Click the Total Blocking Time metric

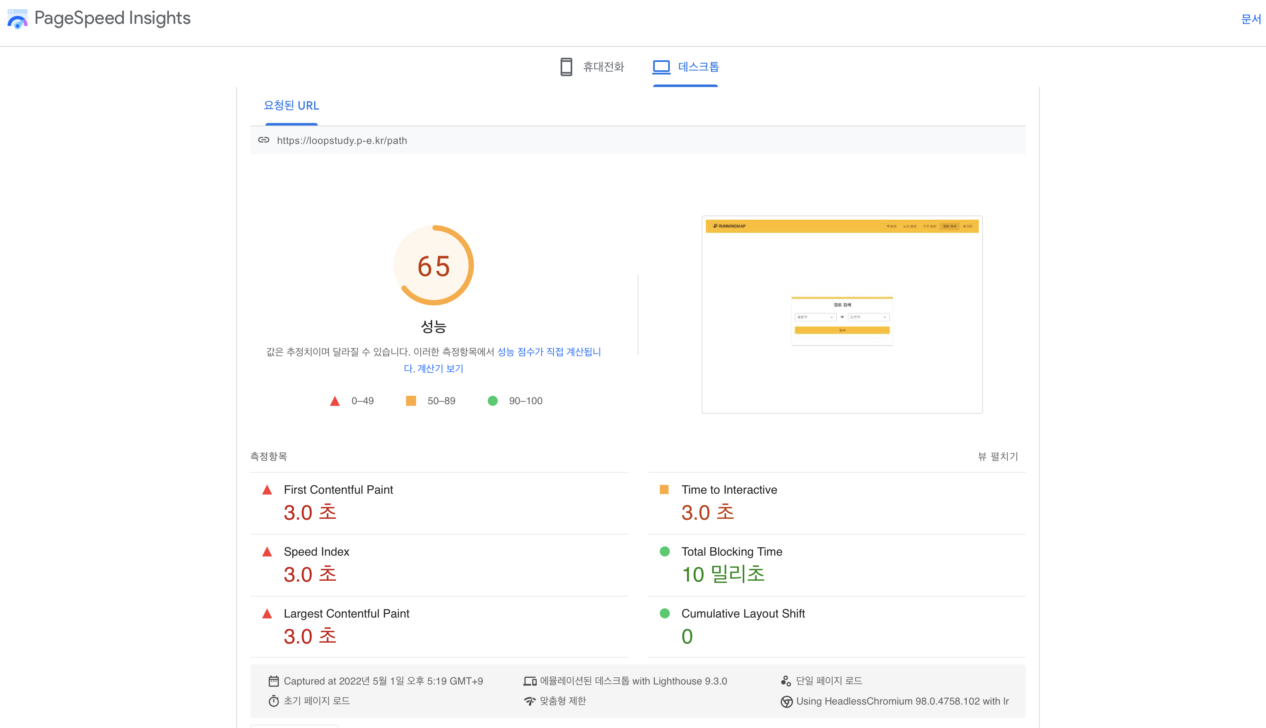point(731,551)
